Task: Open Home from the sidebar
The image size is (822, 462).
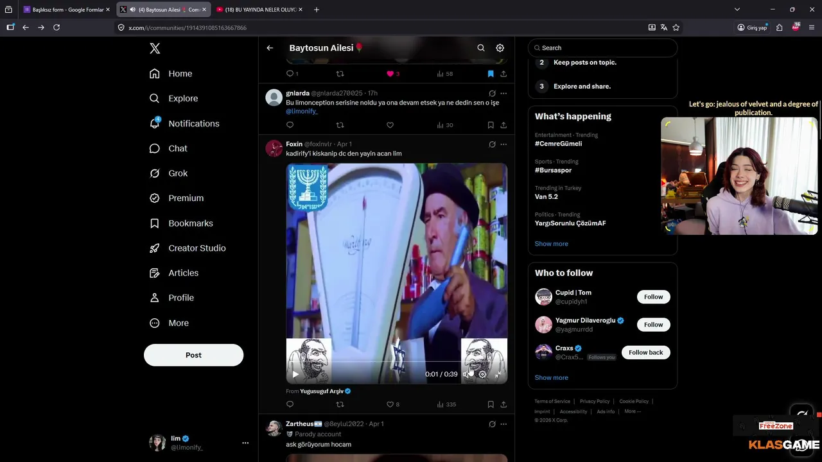Action: click(171, 74)
